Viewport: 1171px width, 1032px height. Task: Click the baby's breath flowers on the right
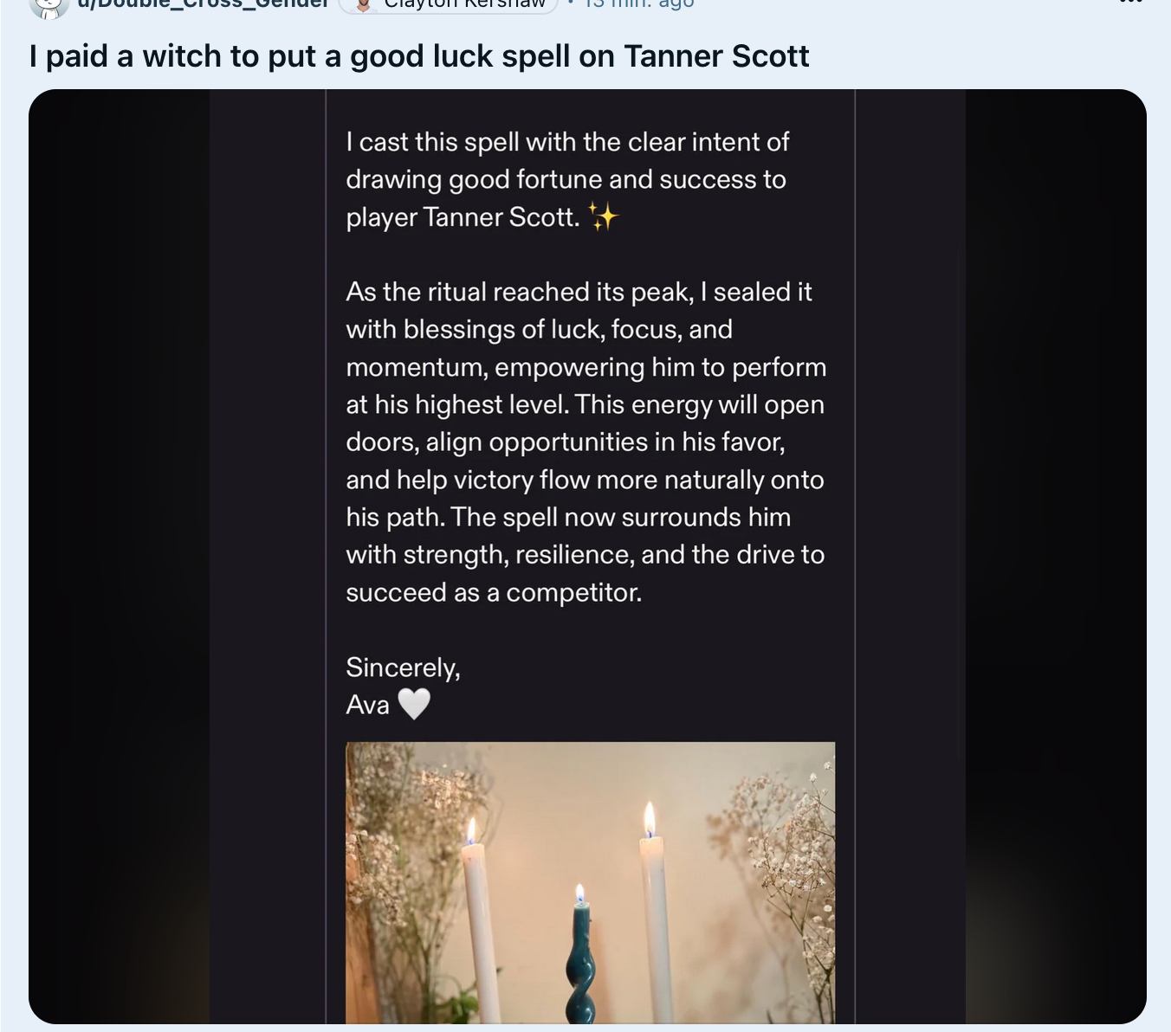click(x=788, y=857)
